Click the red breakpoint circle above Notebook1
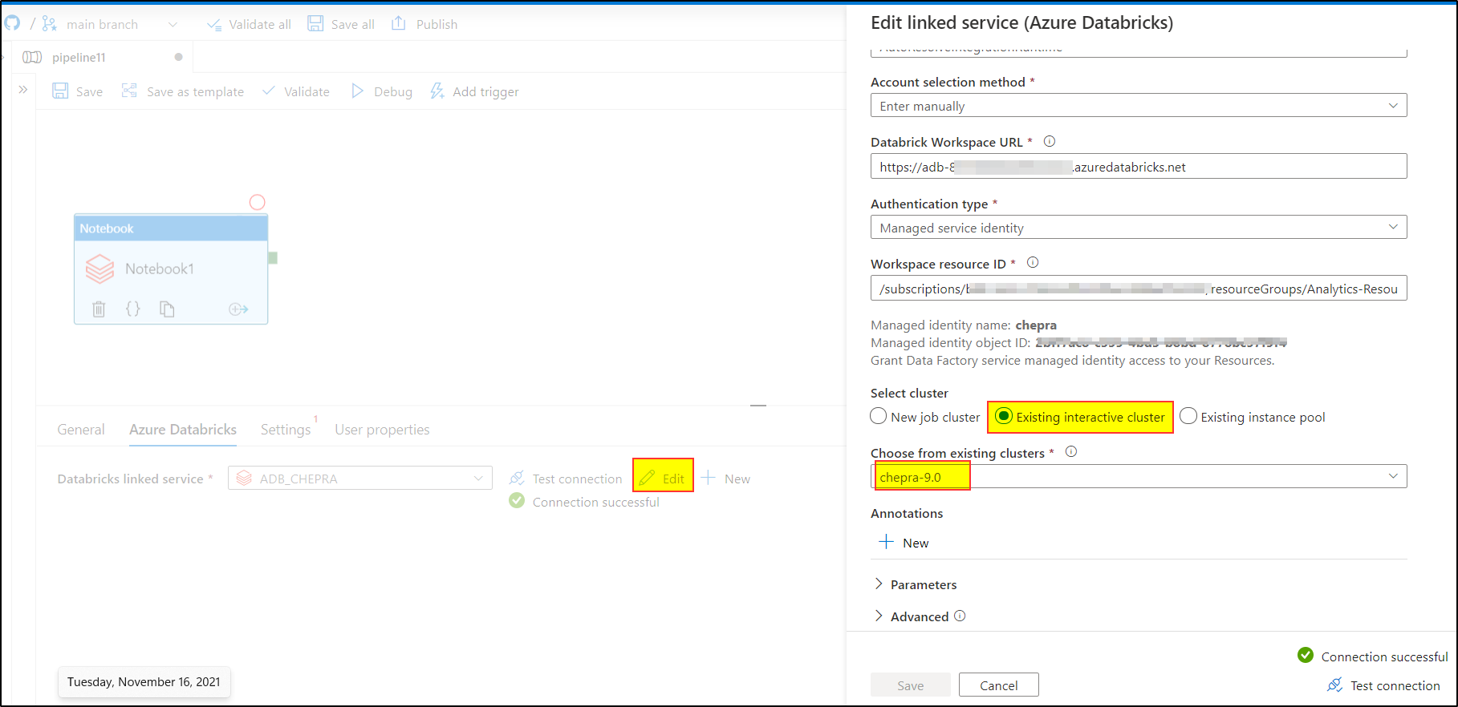Screen dimensions: 1458x707 click(x=257, y=202)
